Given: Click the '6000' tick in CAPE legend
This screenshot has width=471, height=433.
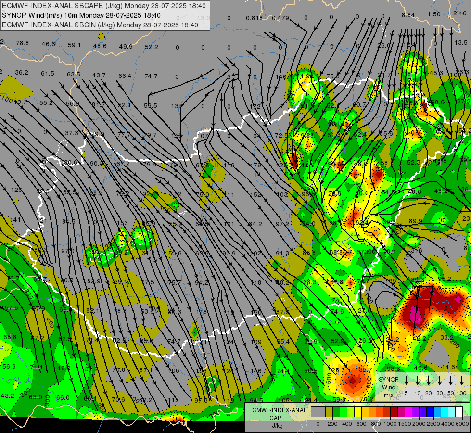Looking at the screenshot, I should [x=462, y=424].
